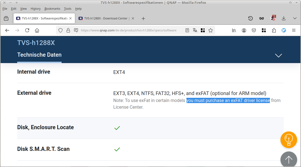Open the File menu
Image resolution: width=301 pixels, height=167 pixels.
point(5,9)
